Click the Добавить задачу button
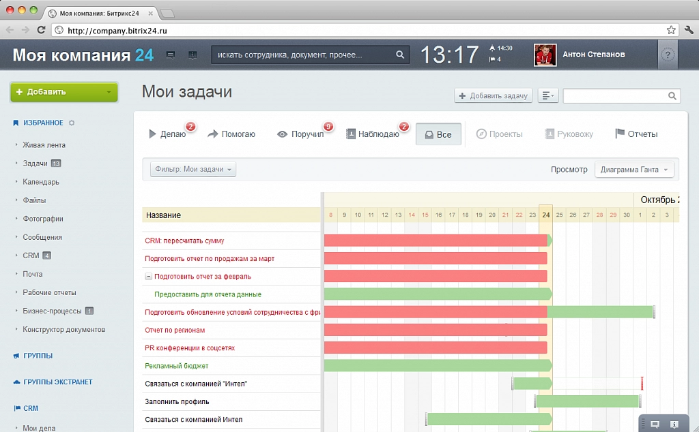 (493, 96)
